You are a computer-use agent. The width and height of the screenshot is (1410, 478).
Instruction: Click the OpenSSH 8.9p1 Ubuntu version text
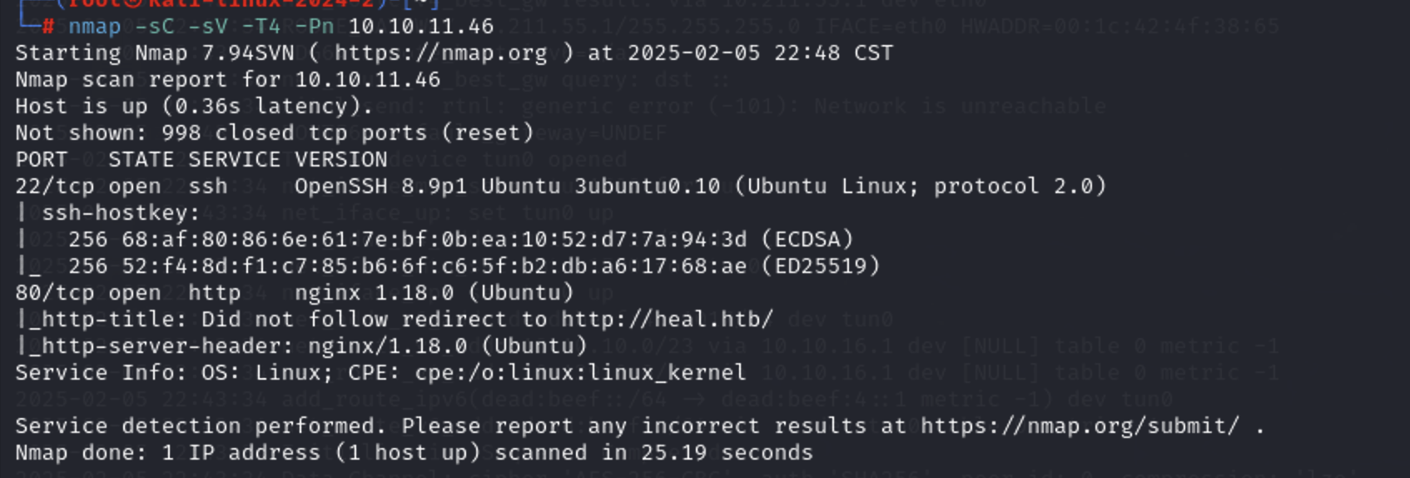[507, 187]
